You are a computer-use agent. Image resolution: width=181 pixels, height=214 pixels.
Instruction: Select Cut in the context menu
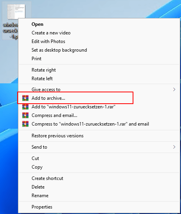point(35,158)
